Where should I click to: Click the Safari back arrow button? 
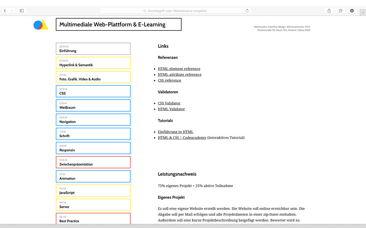pos(5,11)
